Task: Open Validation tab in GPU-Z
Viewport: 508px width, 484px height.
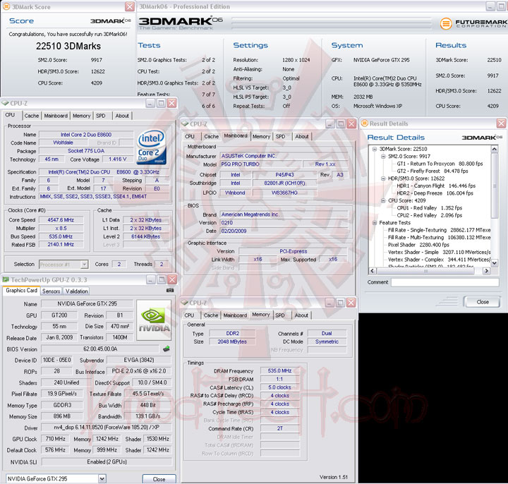Action: [x=76, y=291]
